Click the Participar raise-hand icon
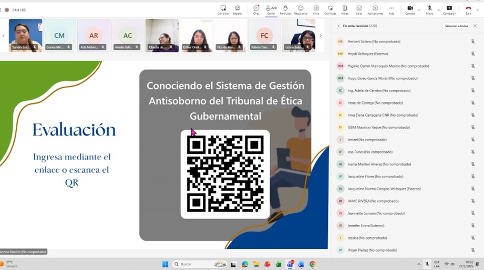 [285, 10]
